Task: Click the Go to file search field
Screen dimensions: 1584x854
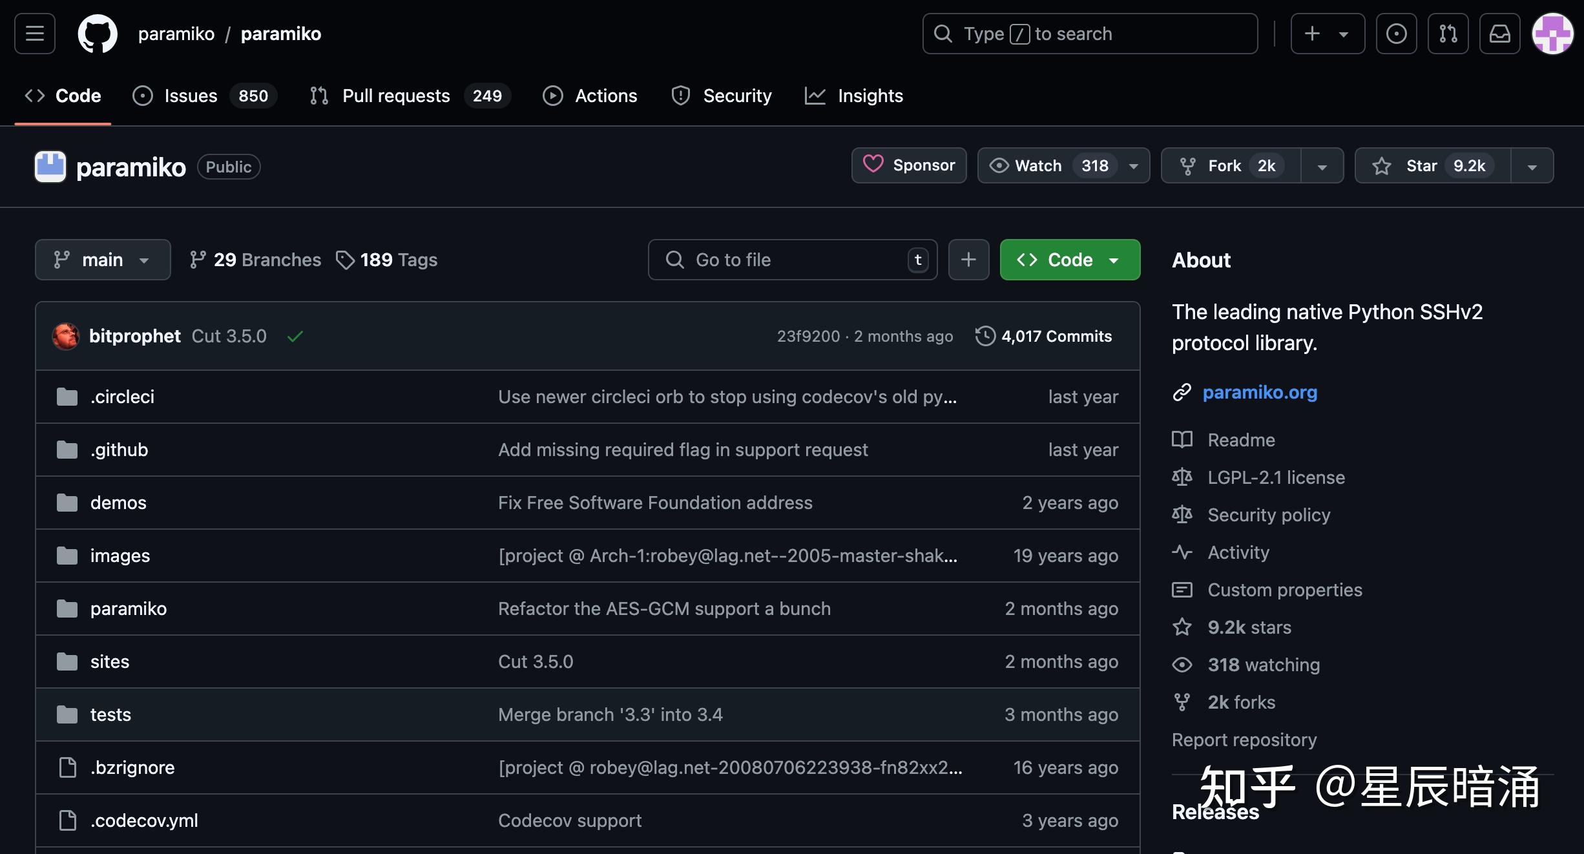Action: click(x=791, y=260)
